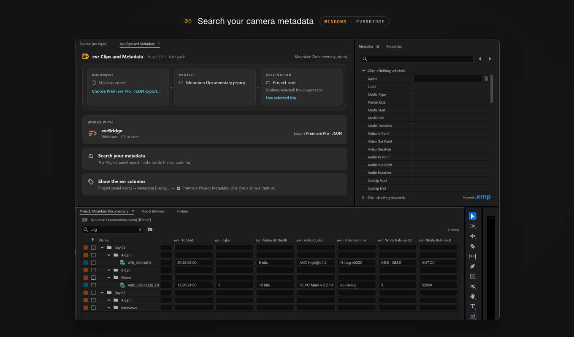Collapse the Day 01 bin

(x=102, y=248)
